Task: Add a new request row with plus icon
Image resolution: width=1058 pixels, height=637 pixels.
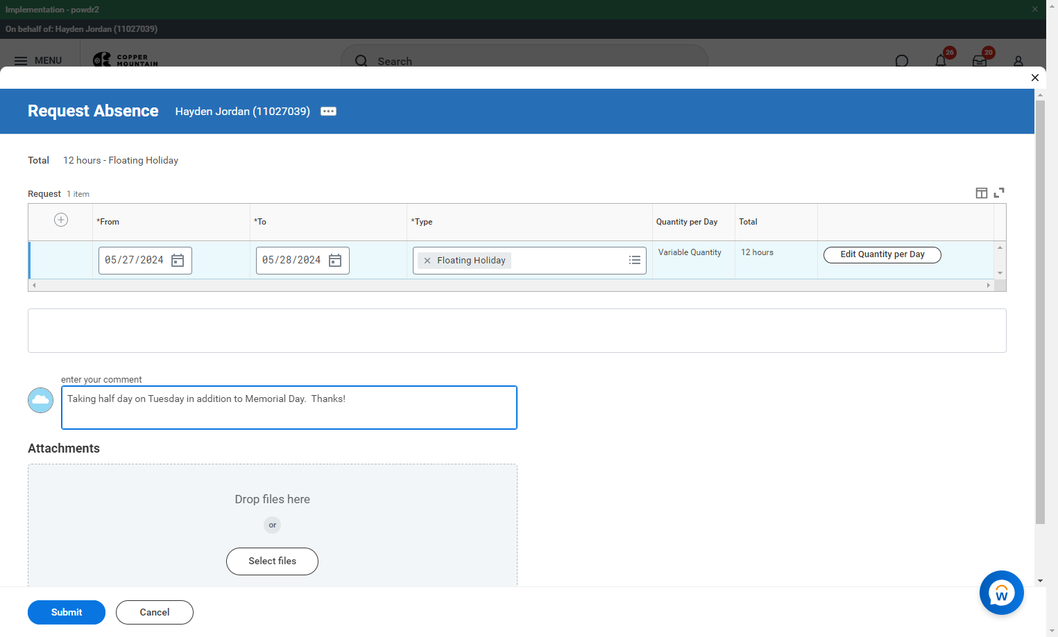Action: 61,220
